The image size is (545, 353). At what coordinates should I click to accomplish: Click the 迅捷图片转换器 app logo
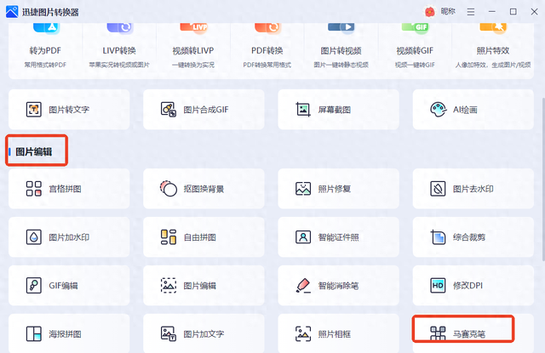[12, 12]
